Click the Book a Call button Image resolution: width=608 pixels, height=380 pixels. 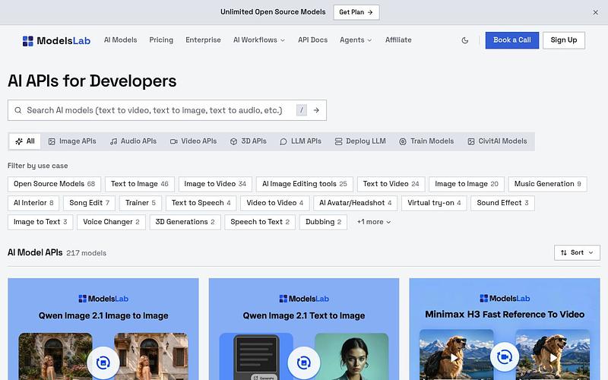512,40
